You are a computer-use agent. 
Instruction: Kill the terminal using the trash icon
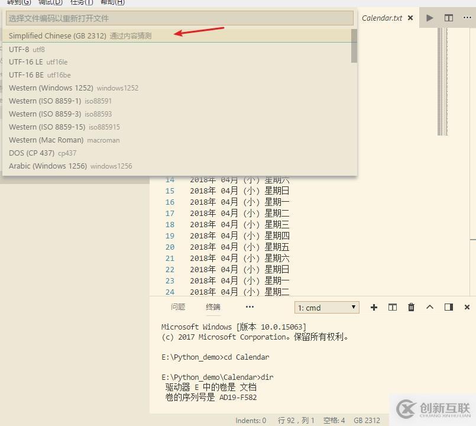(x=410, y=307)
